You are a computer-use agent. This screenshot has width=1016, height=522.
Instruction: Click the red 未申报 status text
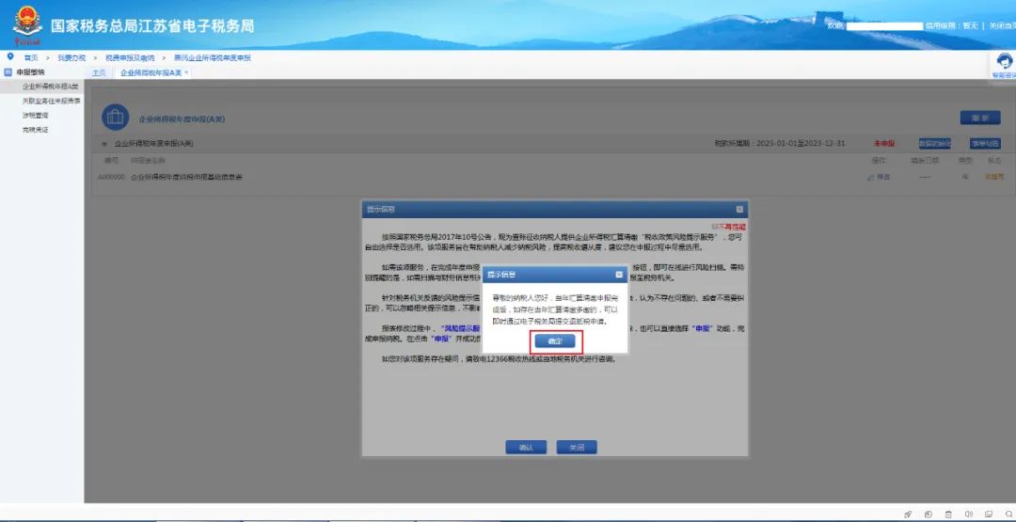pyautogui.click(x=883, y=144)
